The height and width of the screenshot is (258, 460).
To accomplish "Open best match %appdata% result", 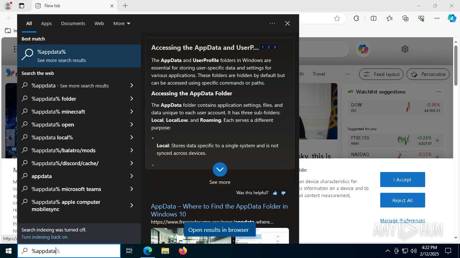I will pyautogui.click(x=79, y=56).
